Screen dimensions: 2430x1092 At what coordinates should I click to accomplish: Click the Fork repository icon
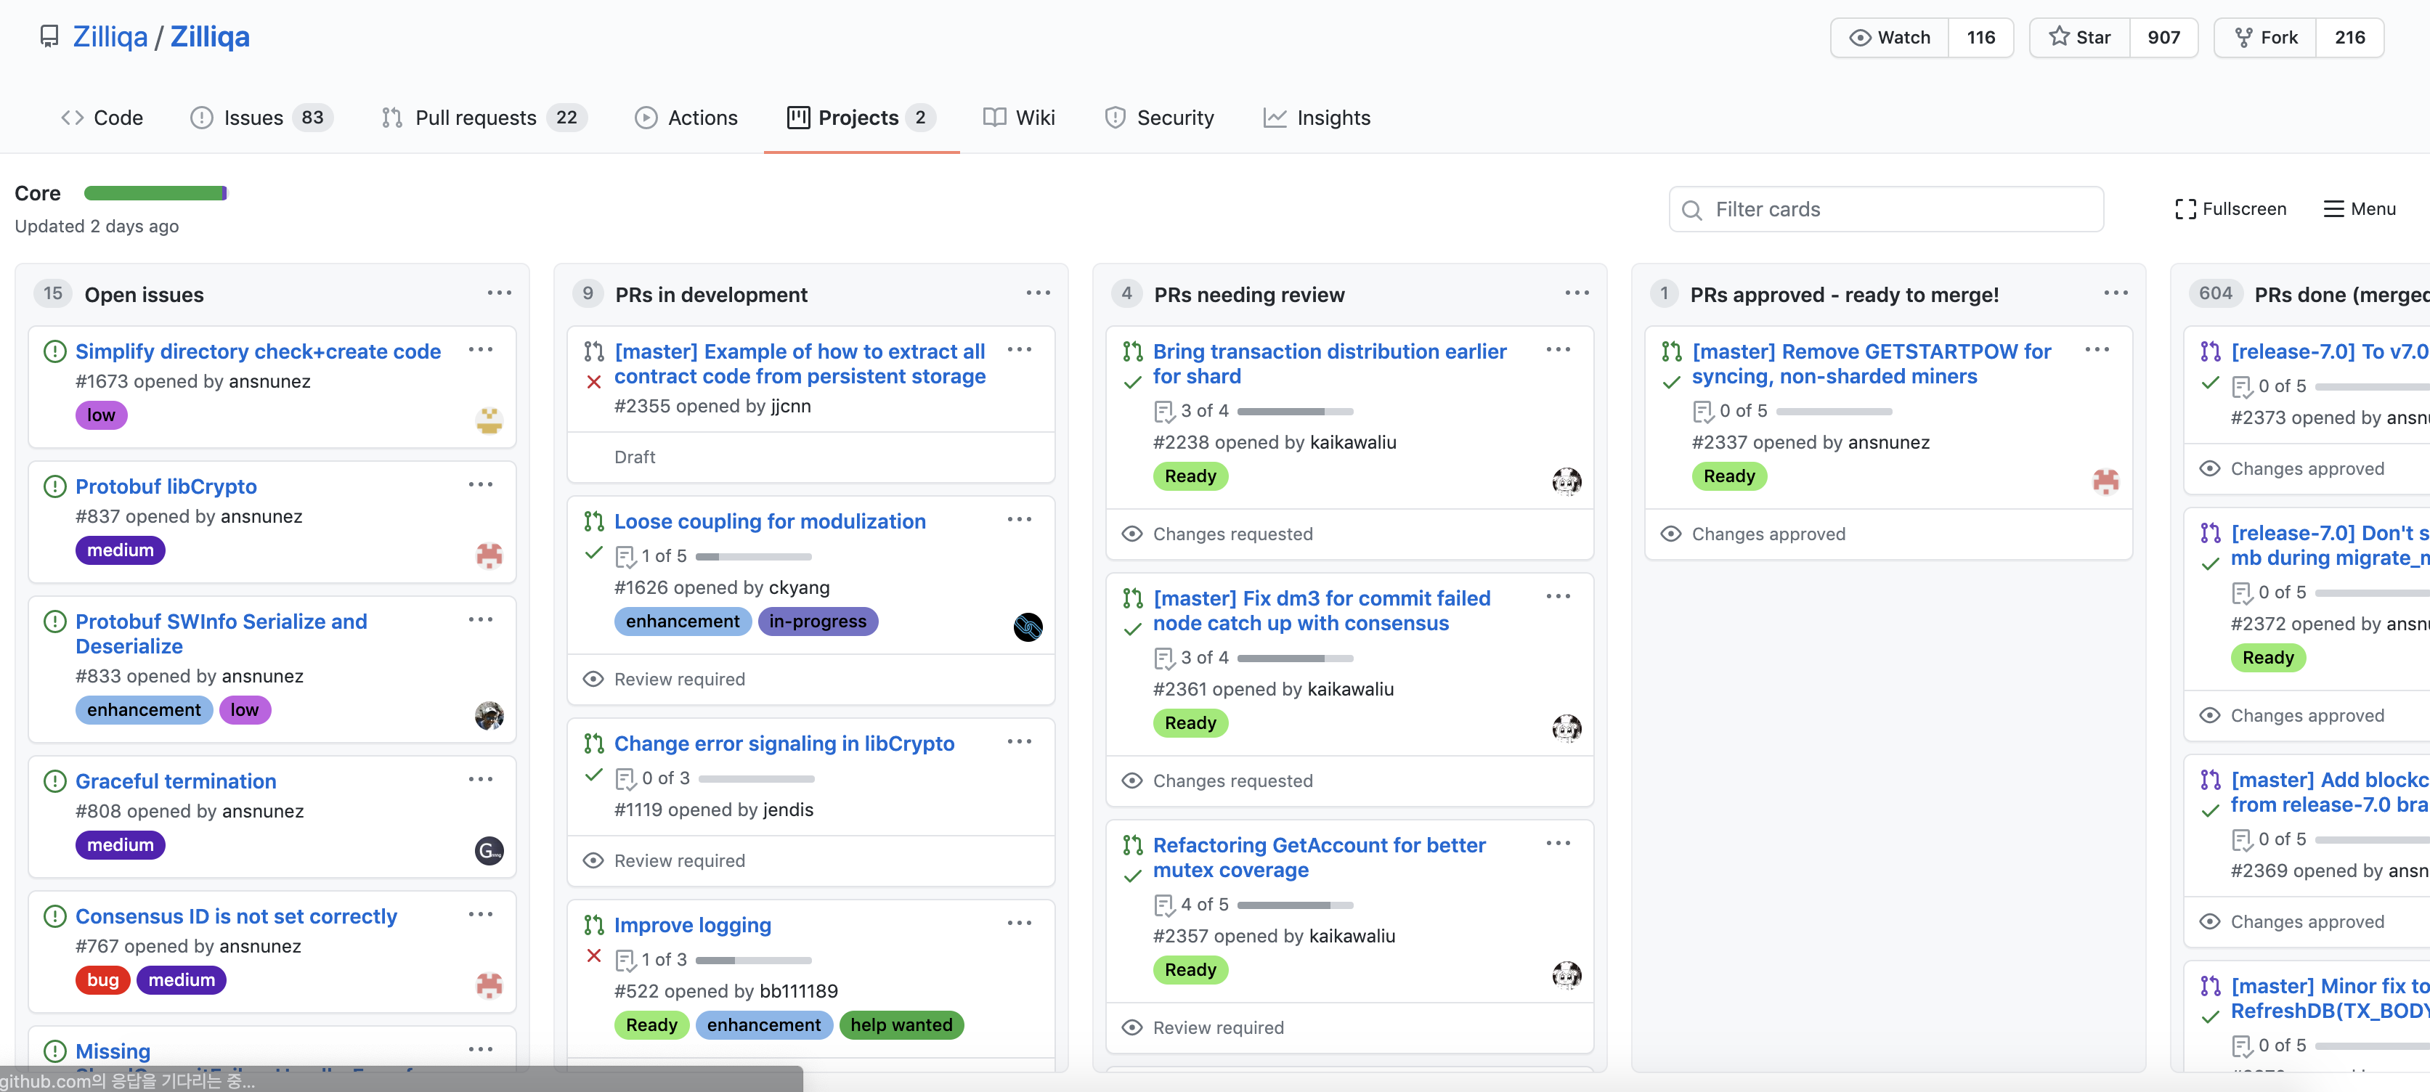(x=2243, y=37)
